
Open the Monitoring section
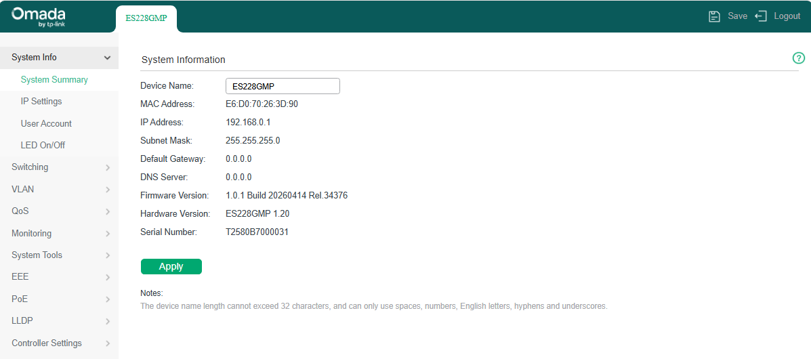pyautogui.click(x=32, y=233)
